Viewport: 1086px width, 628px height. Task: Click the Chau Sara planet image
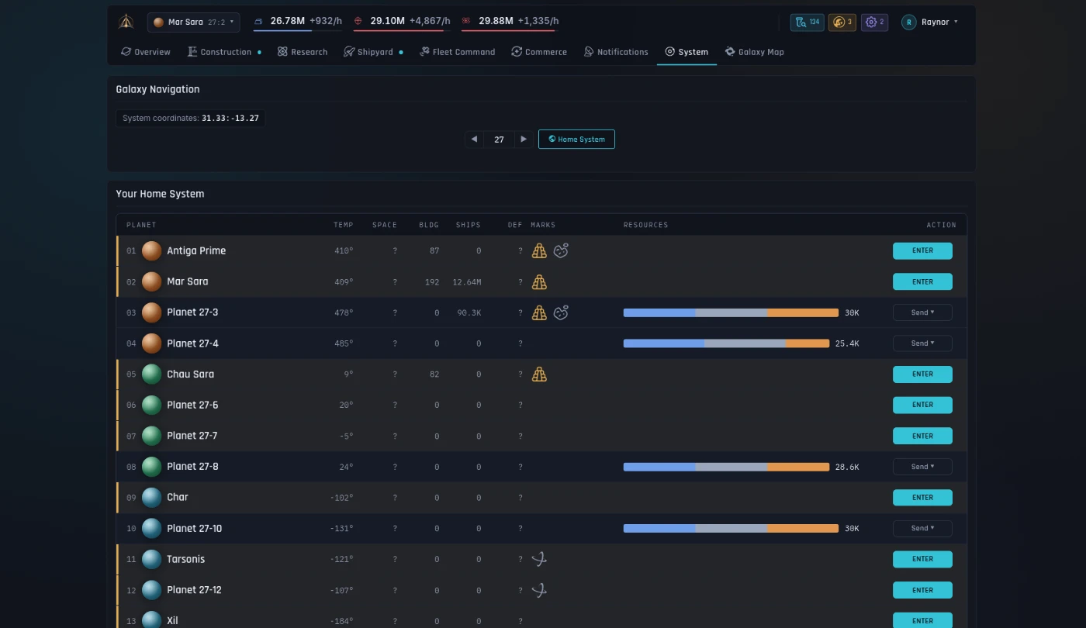(152, 374)
